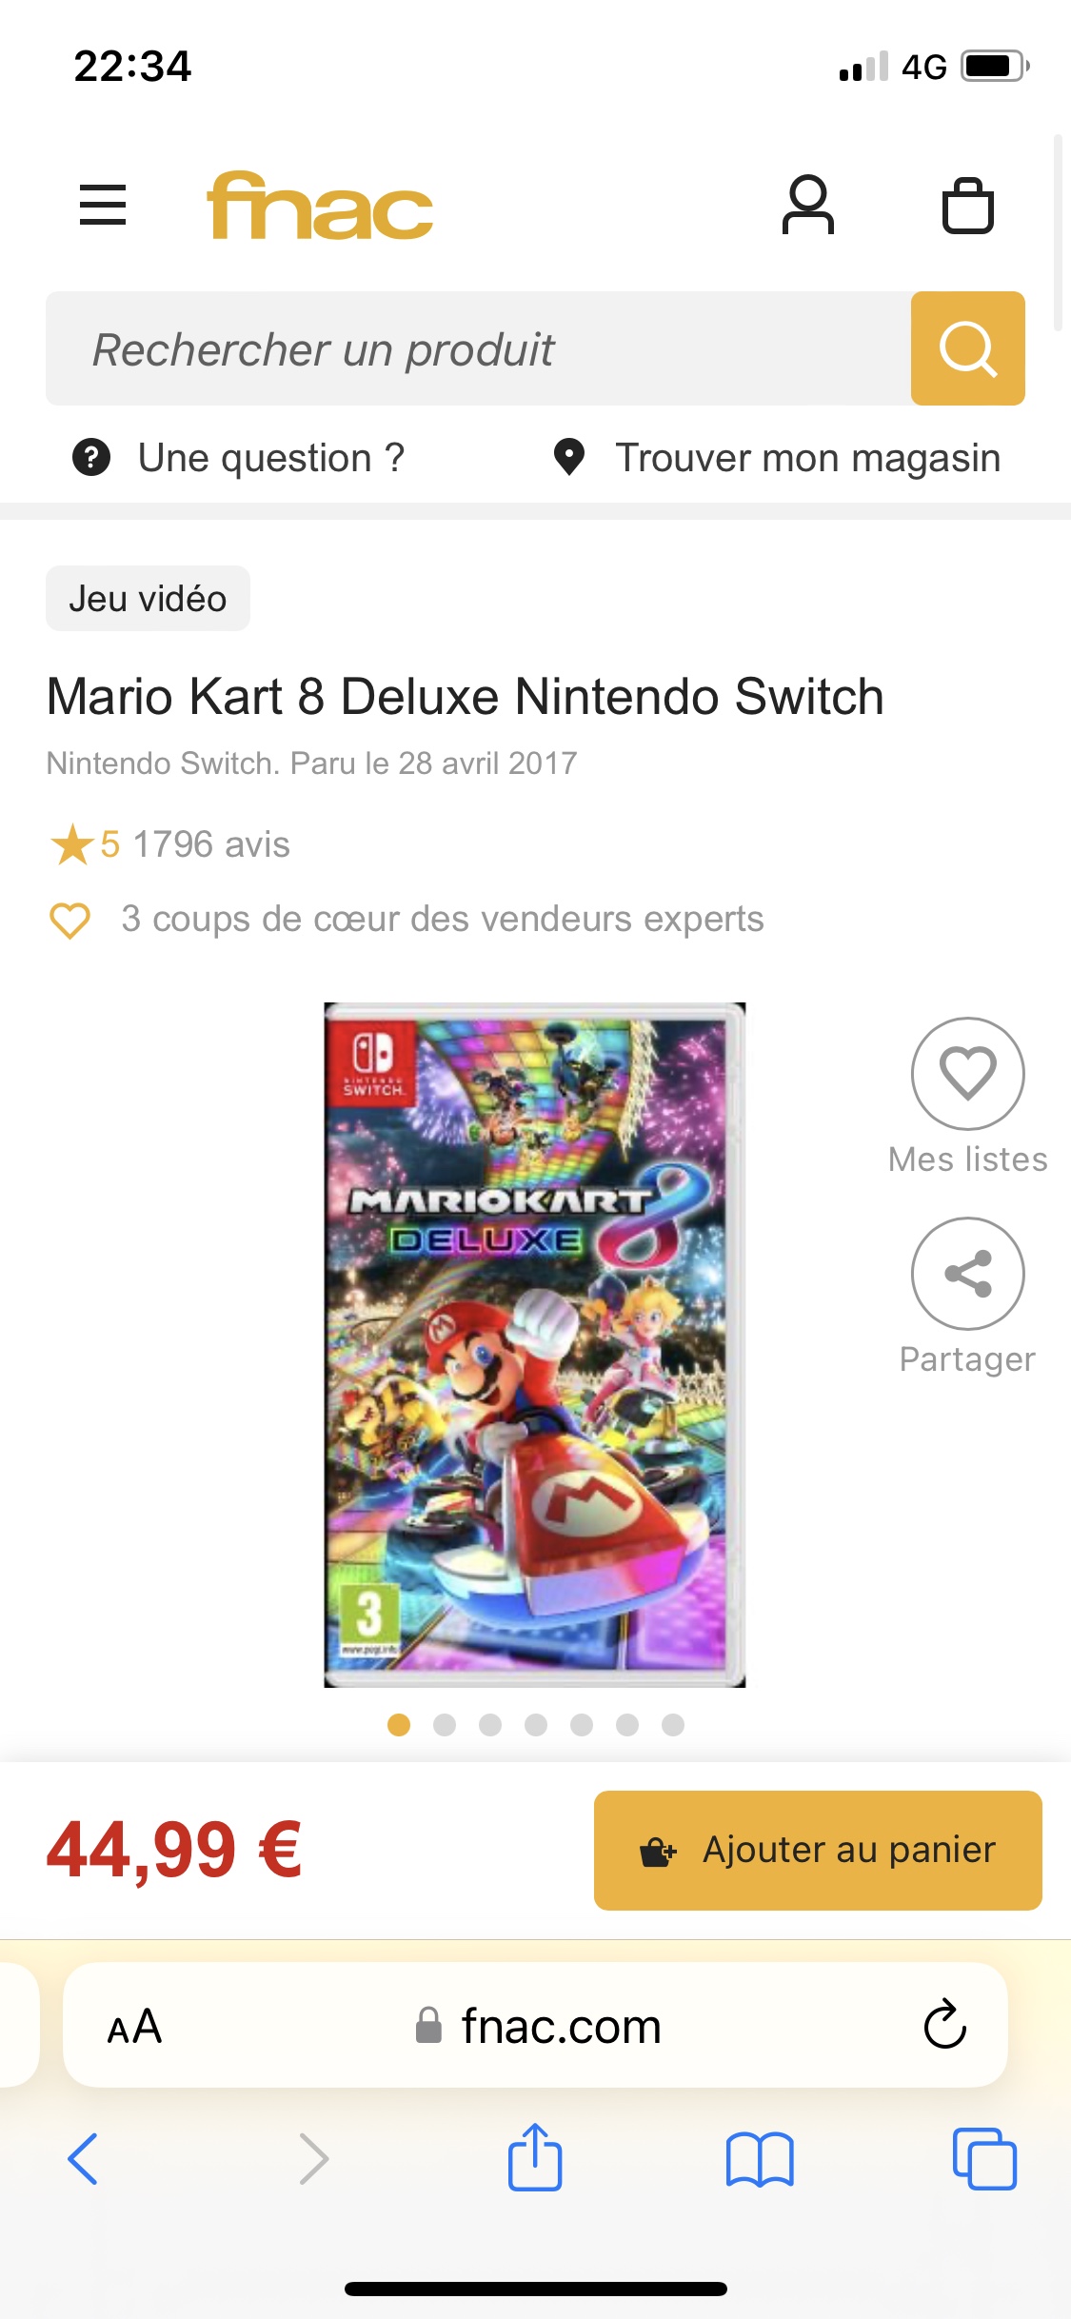
Task: Go back to previous page
Action: (x=83, y=2158)
